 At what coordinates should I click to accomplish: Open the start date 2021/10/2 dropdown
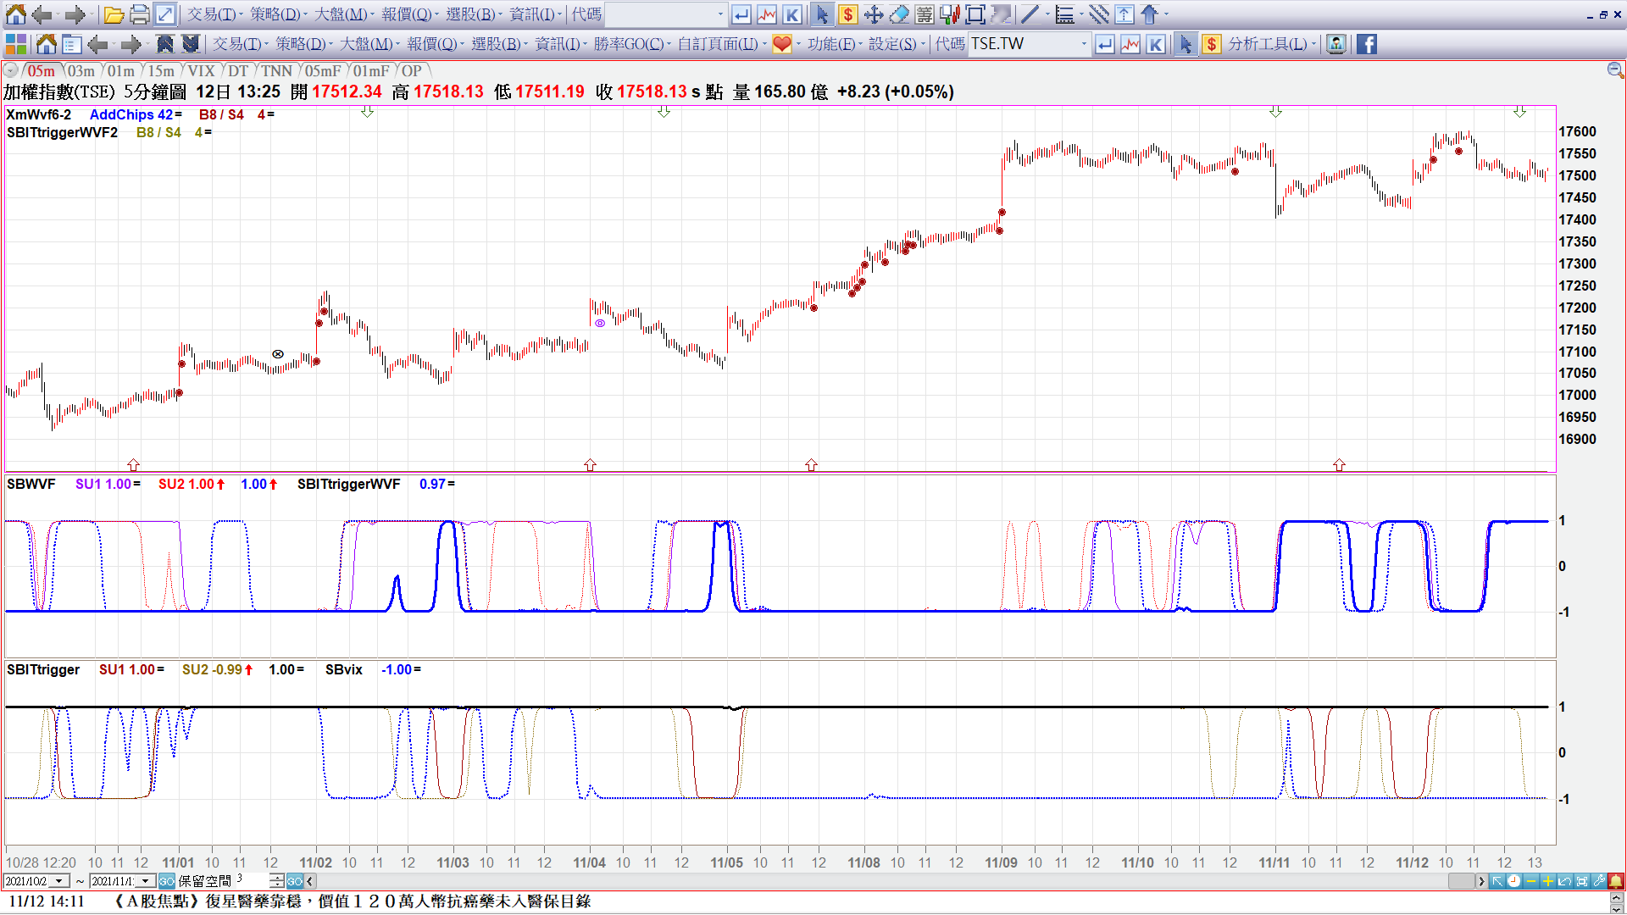click(x=58, y=881)
